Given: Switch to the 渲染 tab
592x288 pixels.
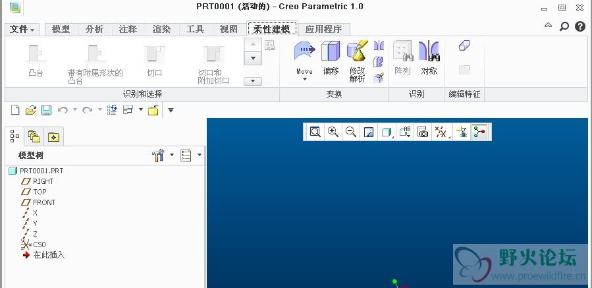Looking at the screenshot, I should click(x=161, y=29).
